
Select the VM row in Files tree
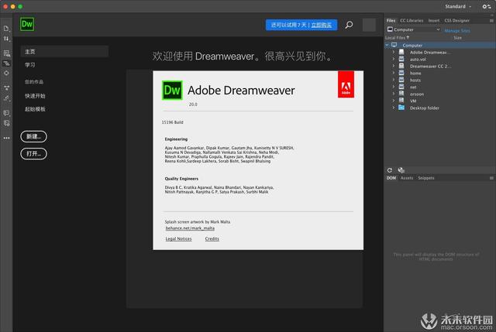[x=439, y=101]
